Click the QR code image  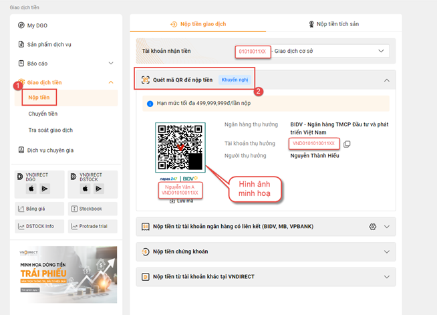click(x=180, y=147)
